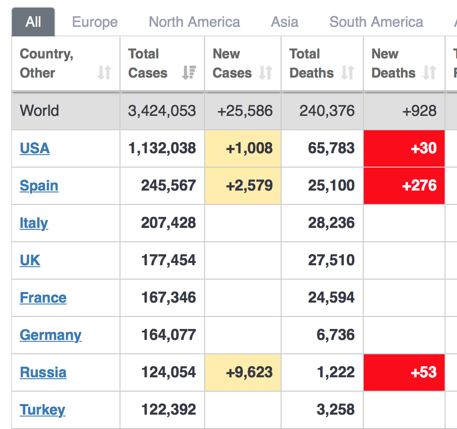
Task: Click Spain's red +276 new deaths cell
Action: pyautogui.click(x=404, y=186)
